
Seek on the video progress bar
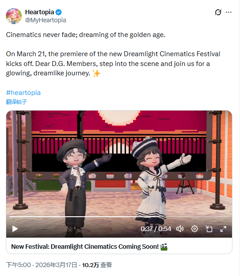(119, 217)
